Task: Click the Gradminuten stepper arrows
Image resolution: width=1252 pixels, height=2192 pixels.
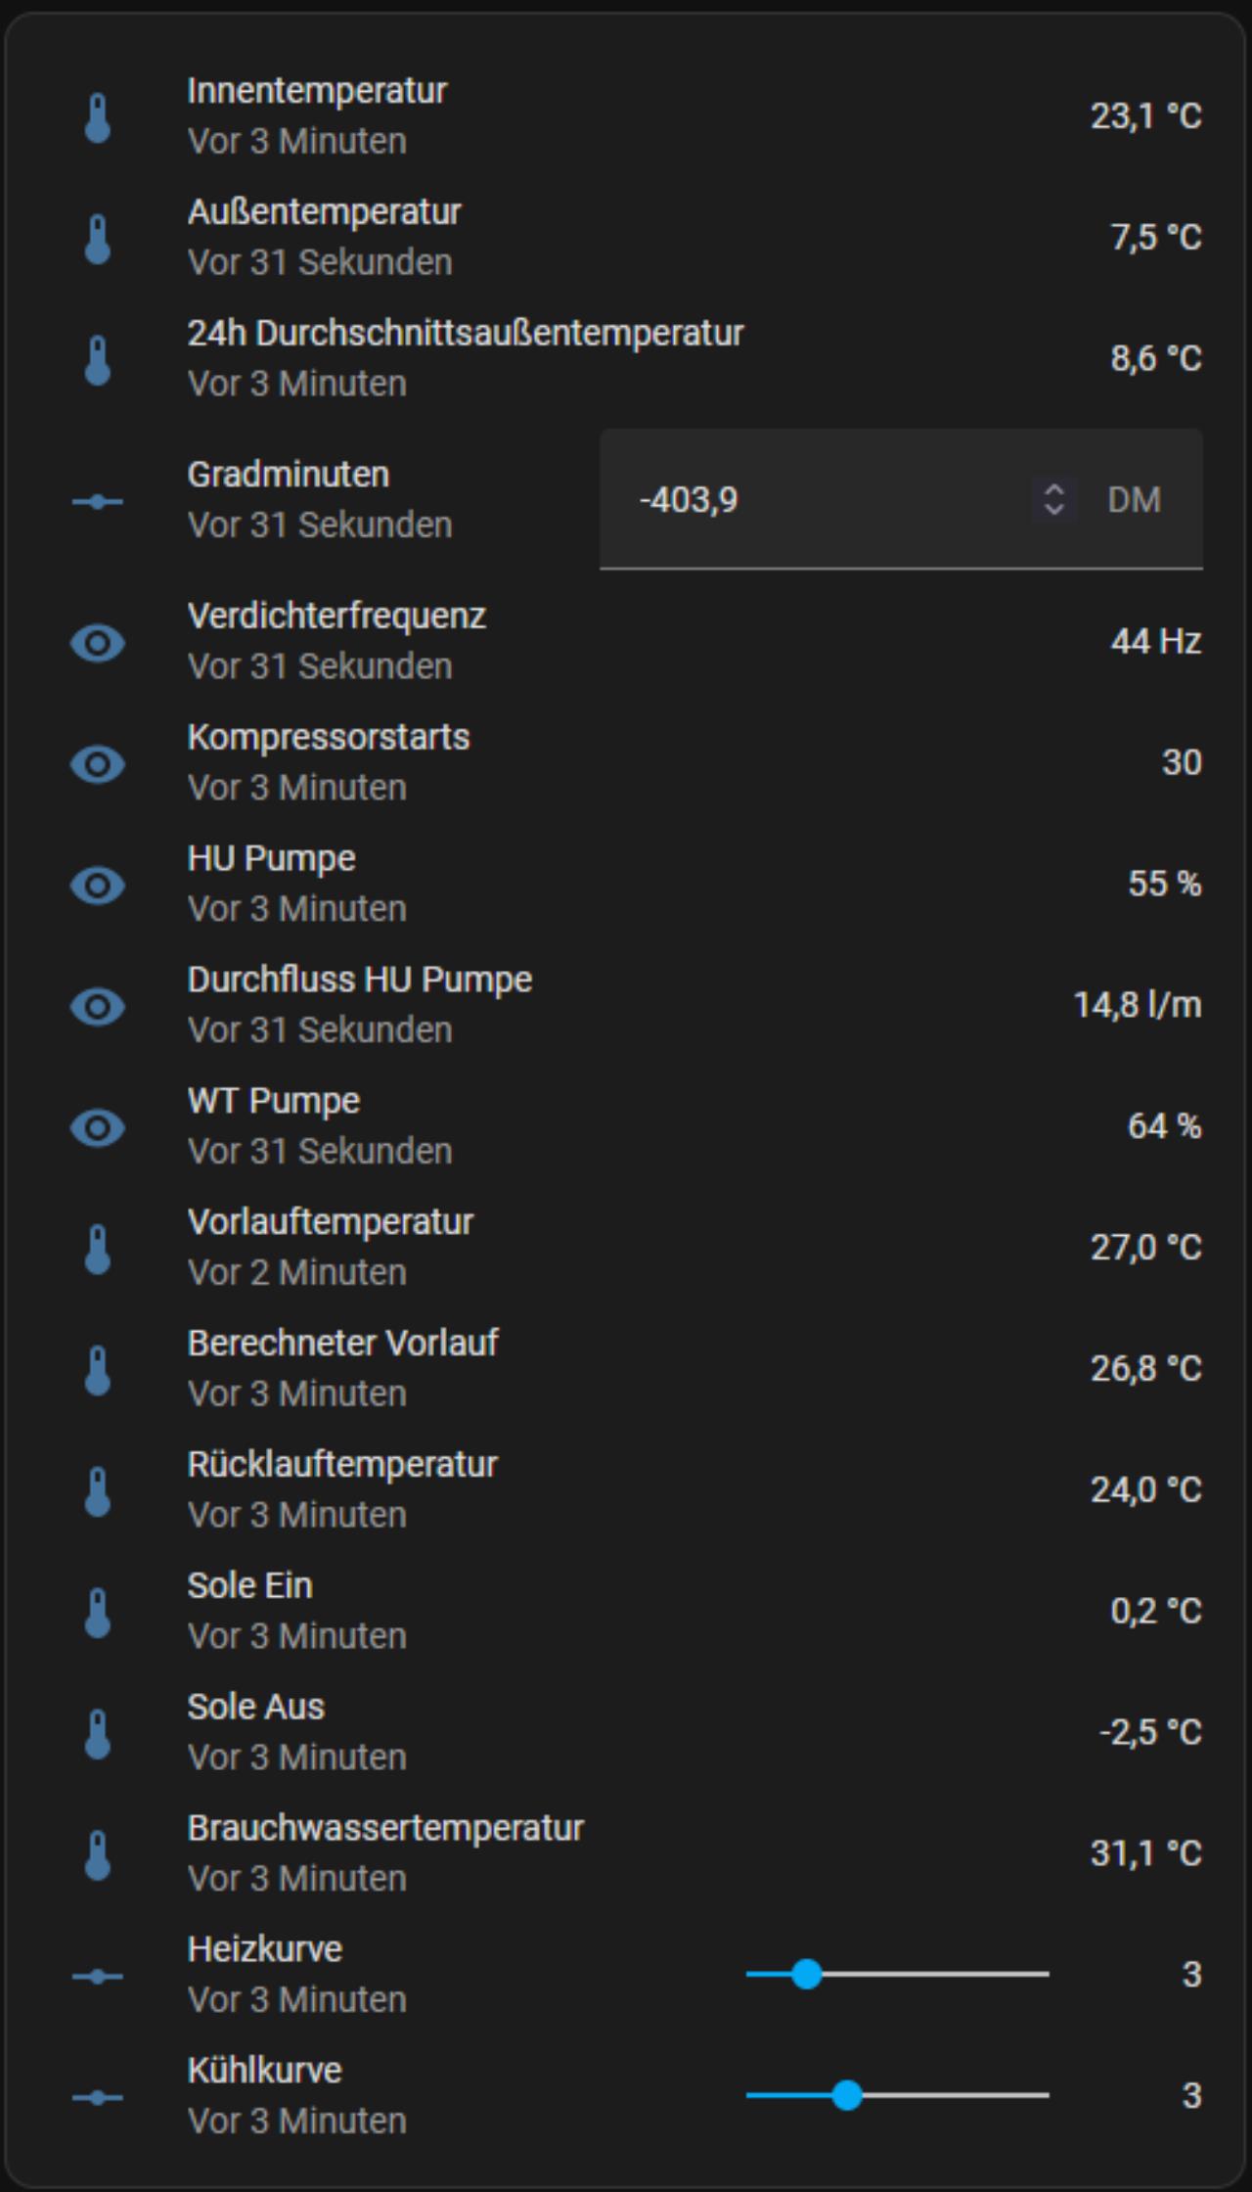Action: (1053, 499)
